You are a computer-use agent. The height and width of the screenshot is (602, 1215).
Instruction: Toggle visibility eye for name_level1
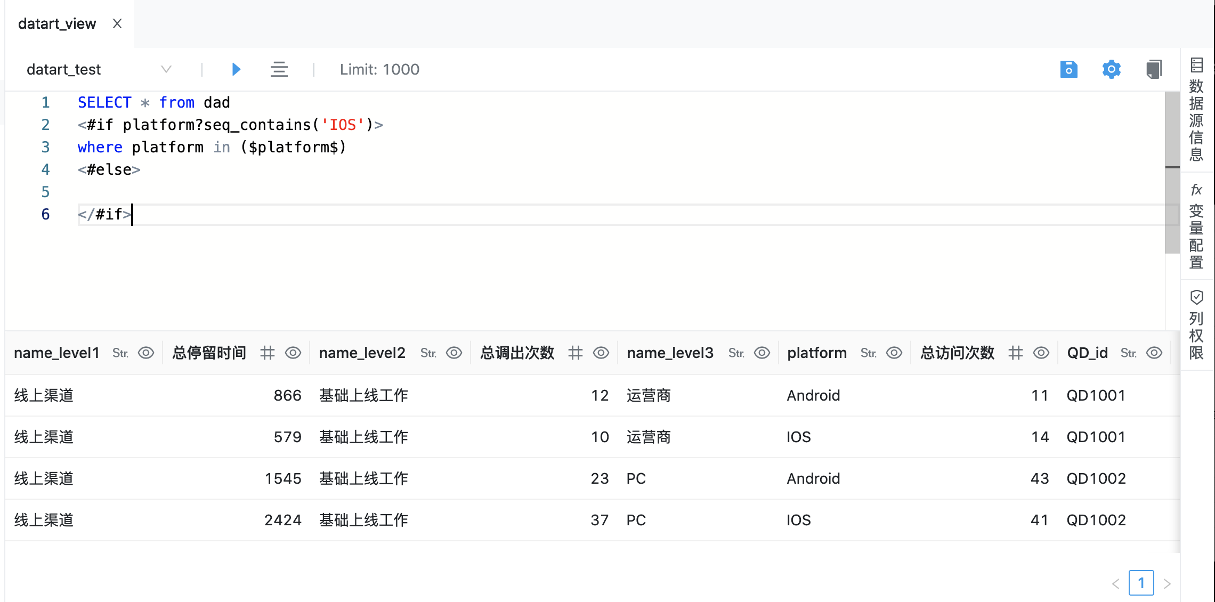[146, 353]
